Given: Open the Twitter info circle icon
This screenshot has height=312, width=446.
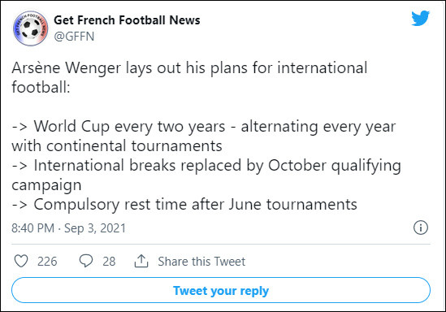Looking at the screenshot, I should pos(420,227).
